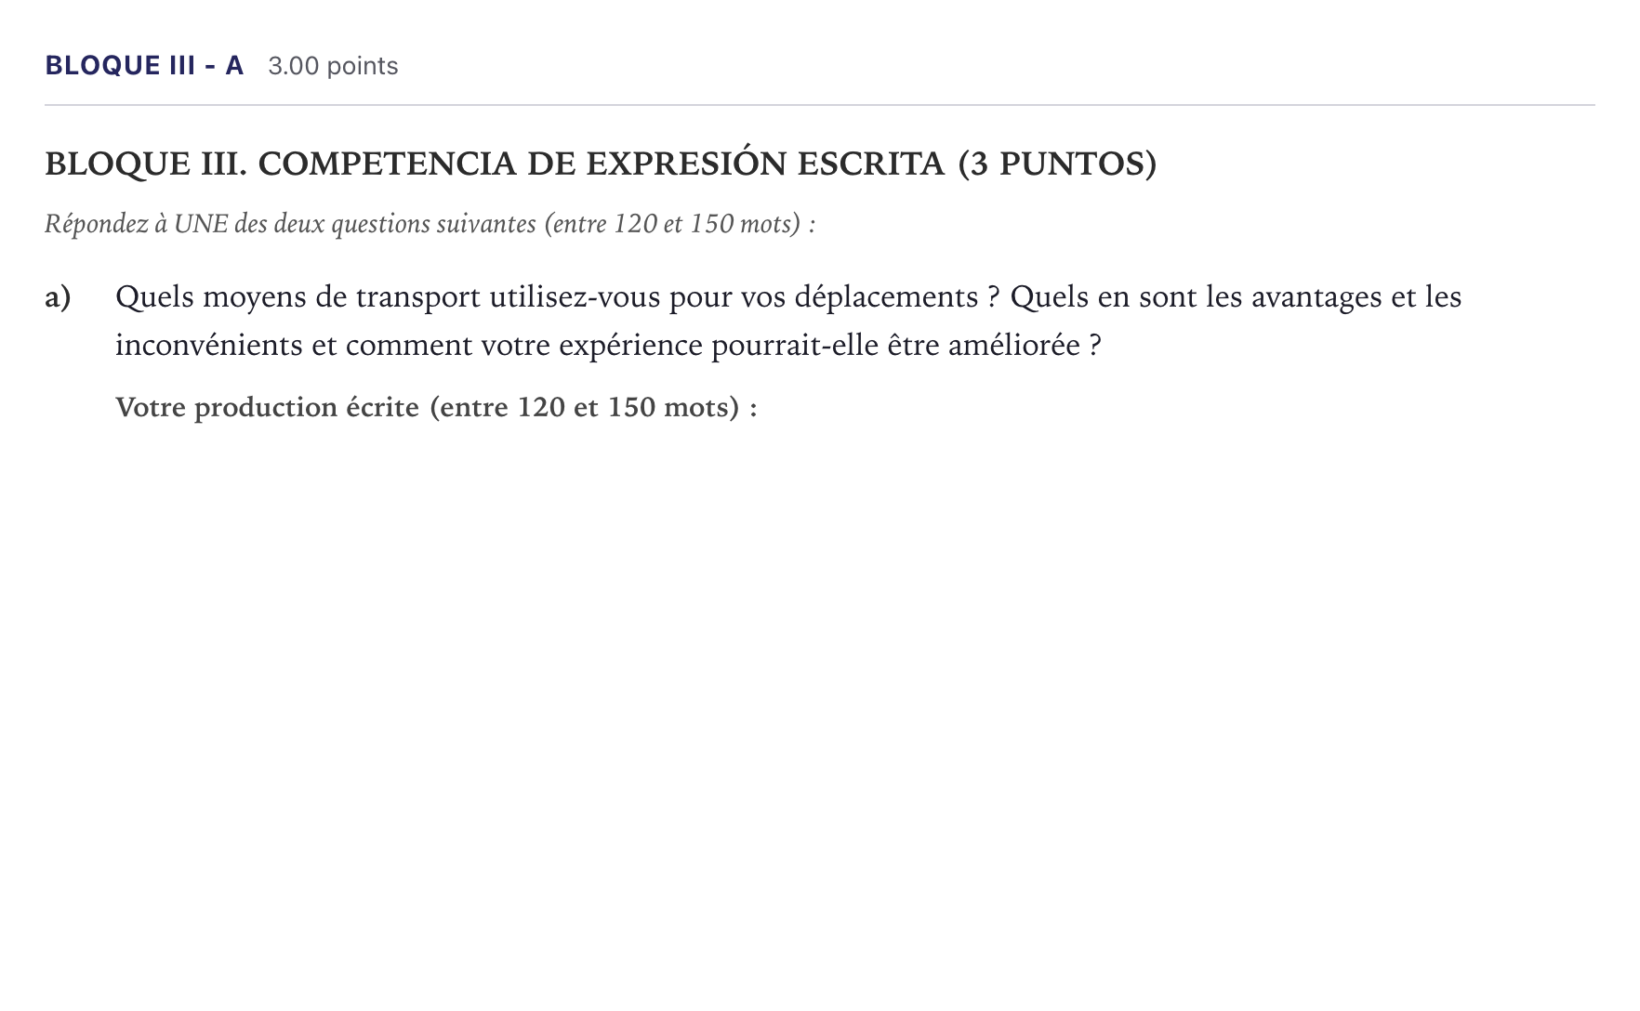Click the phrase "comment votre expérience"
Viewport: 1640px width, 1011px height.
pos(524,346)
